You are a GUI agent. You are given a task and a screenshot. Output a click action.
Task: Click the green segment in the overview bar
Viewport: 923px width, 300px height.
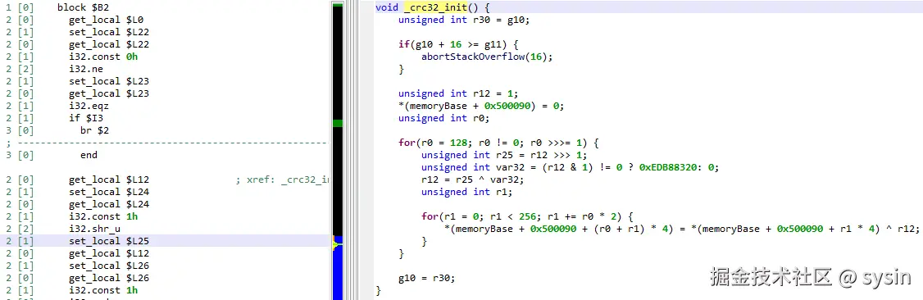337,124
